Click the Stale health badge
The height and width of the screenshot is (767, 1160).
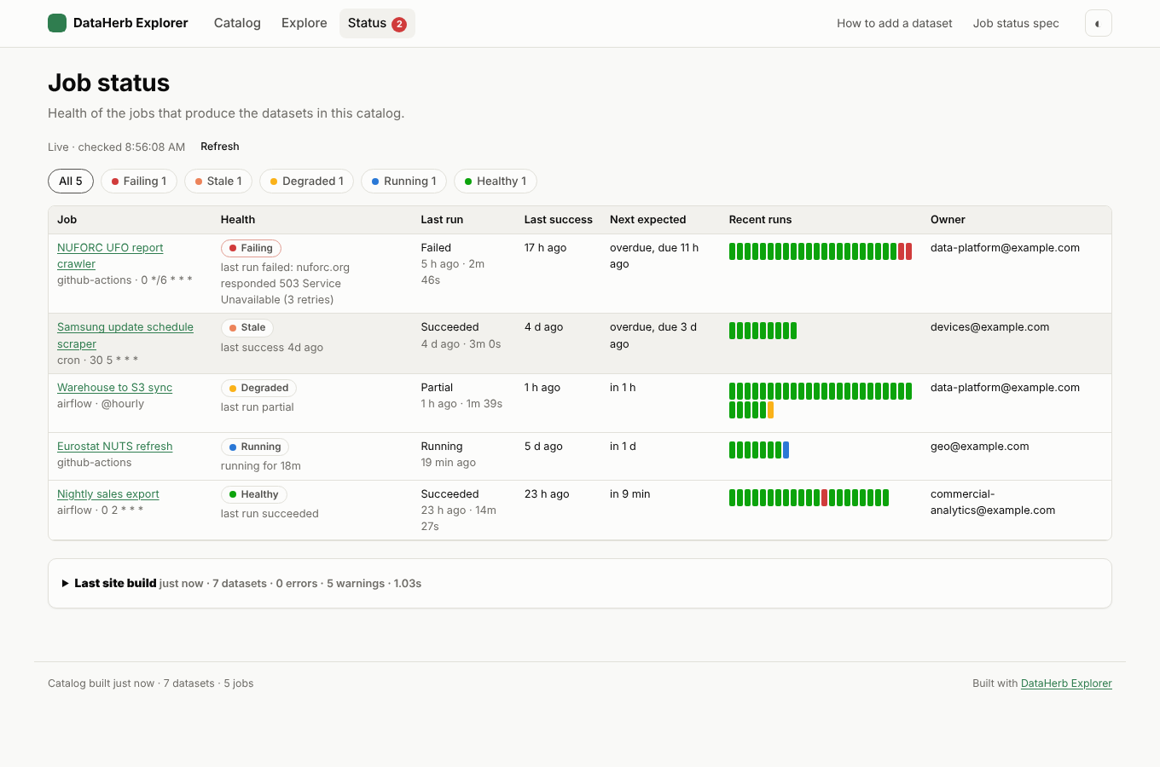tap(247, 327)
